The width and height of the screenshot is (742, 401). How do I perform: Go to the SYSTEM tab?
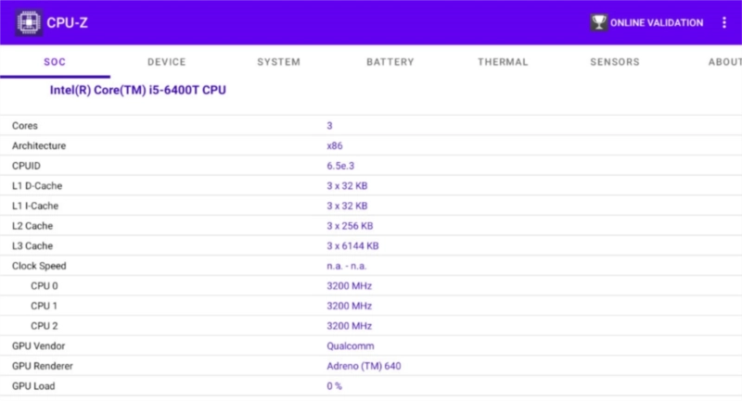[278, 62]
